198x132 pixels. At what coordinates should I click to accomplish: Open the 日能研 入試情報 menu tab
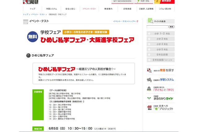pos(146,9)
